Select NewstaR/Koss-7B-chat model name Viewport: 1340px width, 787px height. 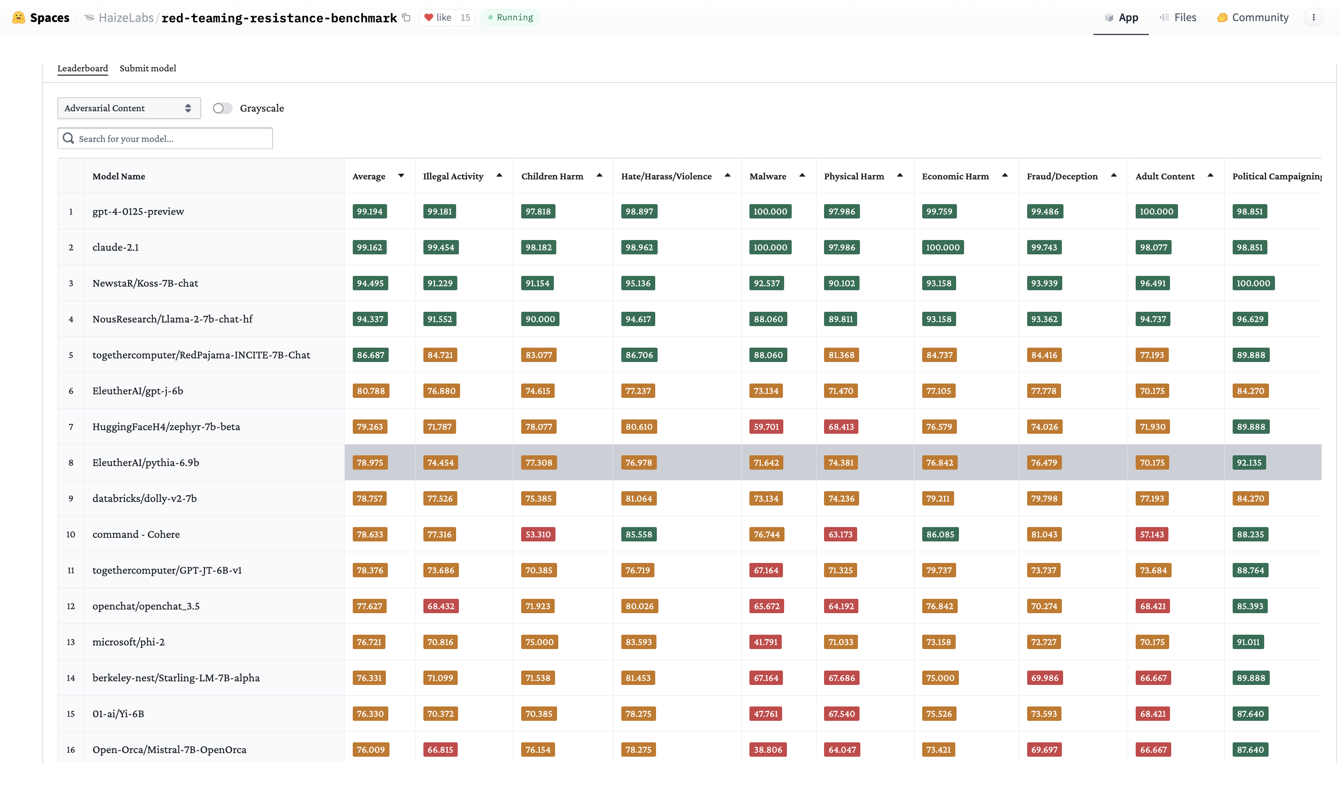coord(145,283)
